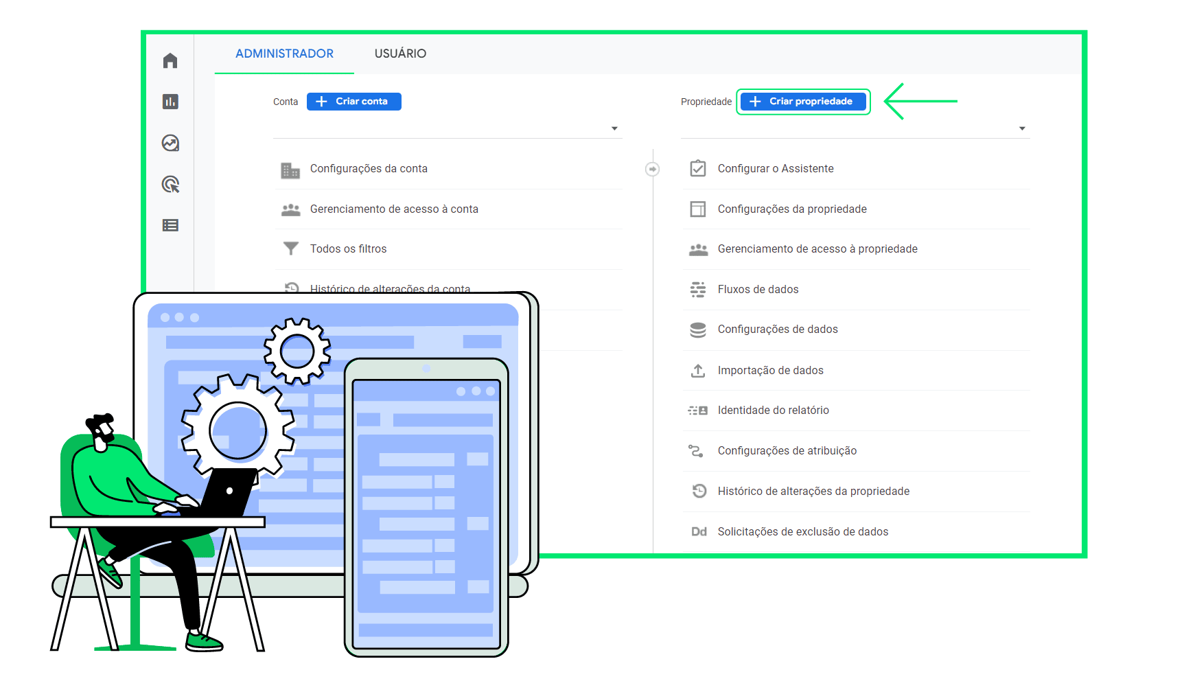Open the Reports bar chart icon

(x=170, y=102)
